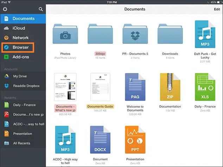Image resolution: width=223 pixels, height=167 pixels.
Task: Open Documents Guide PDF thumbnail
Action: (100, 87)
